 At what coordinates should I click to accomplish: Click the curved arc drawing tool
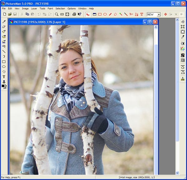coord(4,57)
